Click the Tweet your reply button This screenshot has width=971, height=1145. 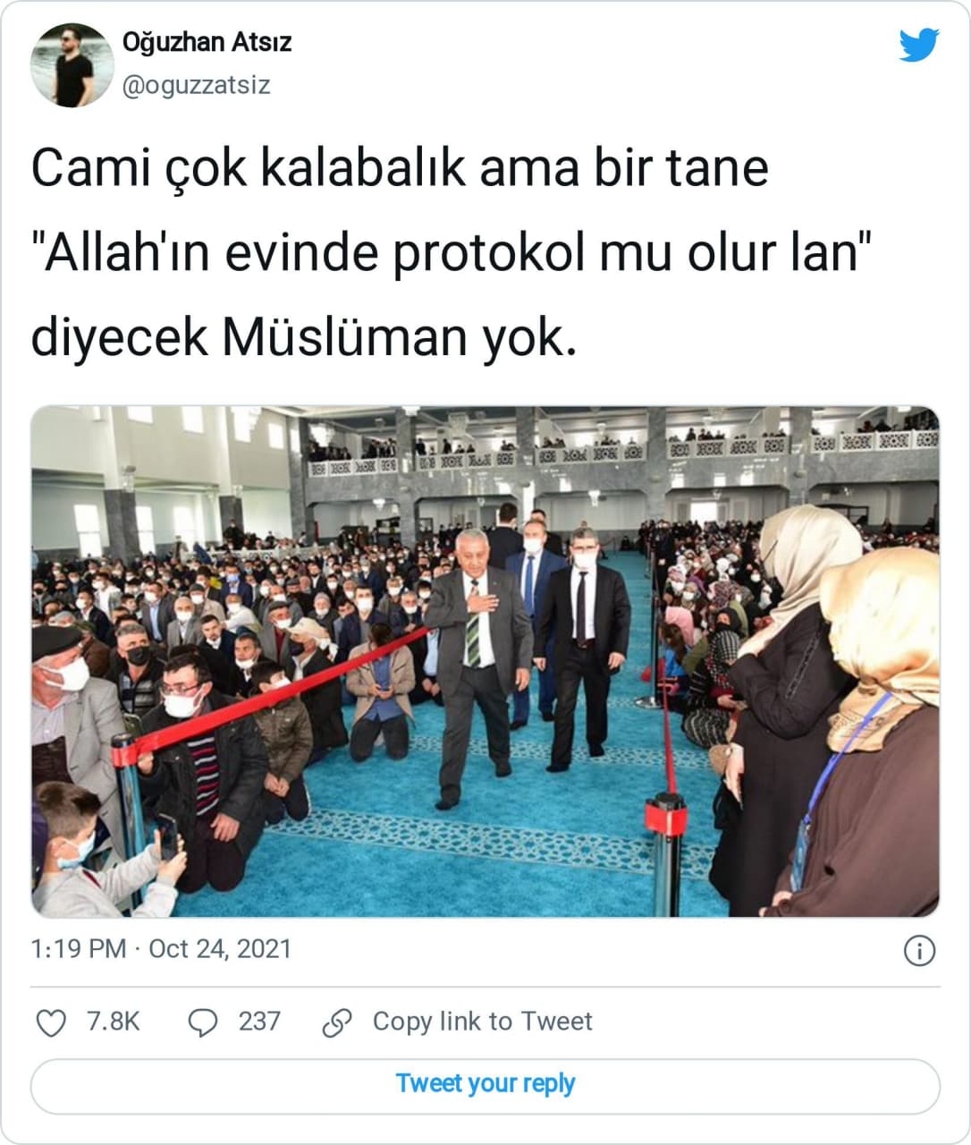pos(485,1086)
